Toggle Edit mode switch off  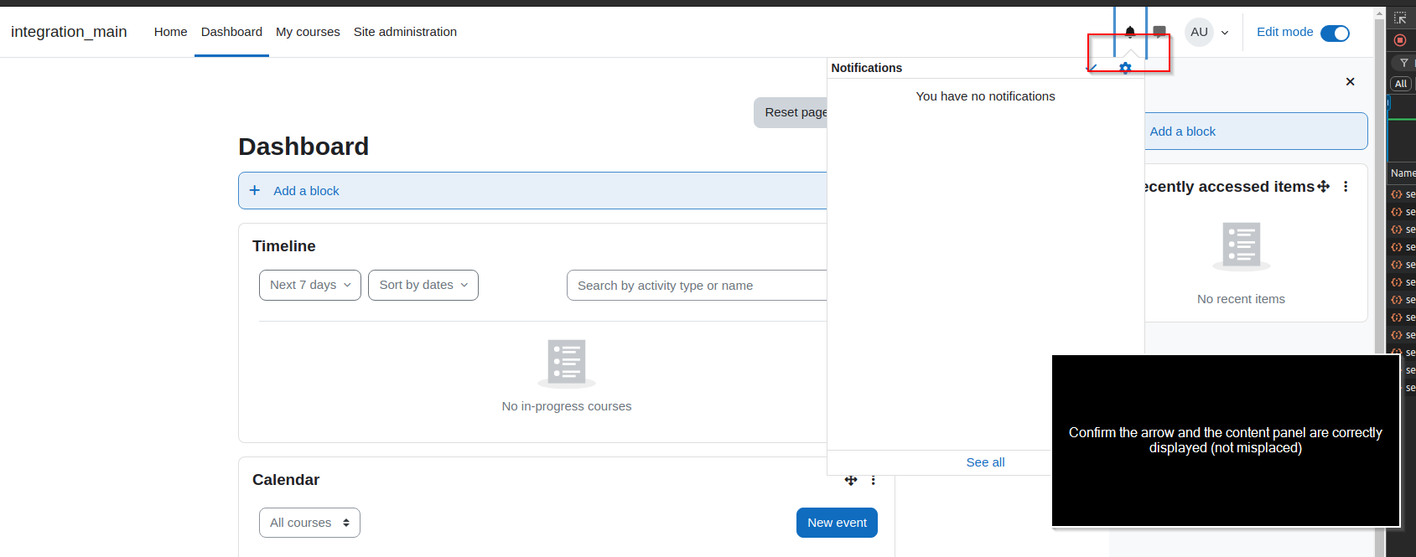coord(1335,33)
